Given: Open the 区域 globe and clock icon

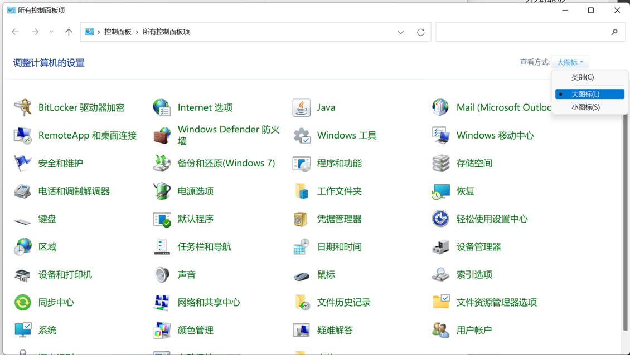Looking at the screenshot, I should (x=22, y=246).
